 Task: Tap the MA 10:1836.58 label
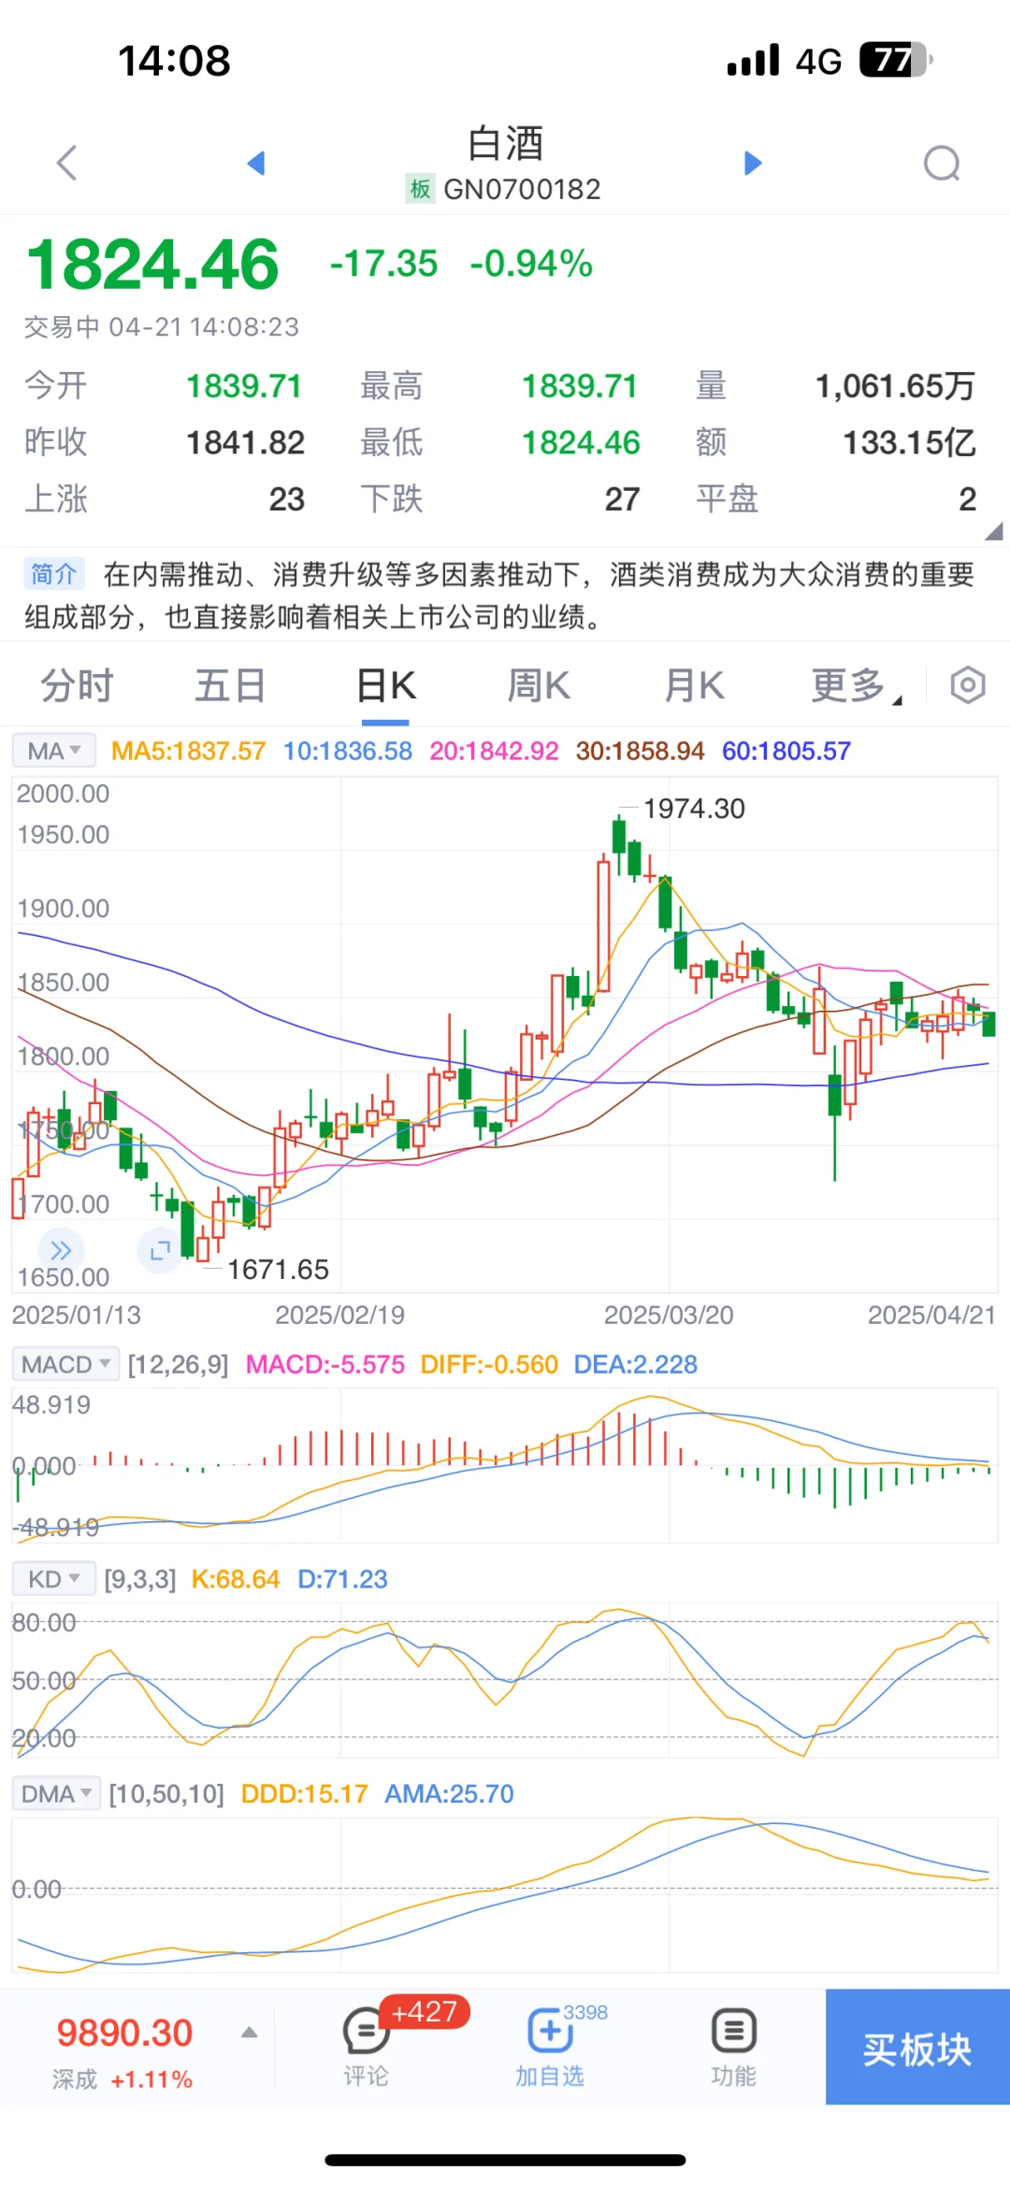[348, 751]
